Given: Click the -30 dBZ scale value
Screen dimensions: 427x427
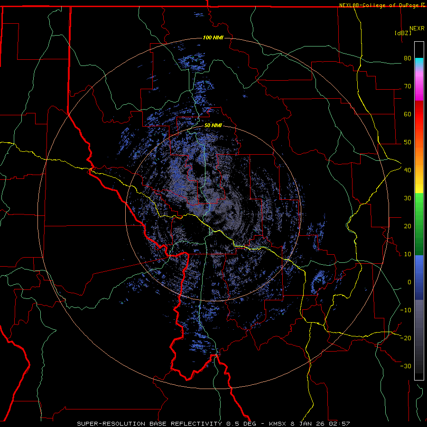Looking at the screenshot, I should (x=406, y=366).
